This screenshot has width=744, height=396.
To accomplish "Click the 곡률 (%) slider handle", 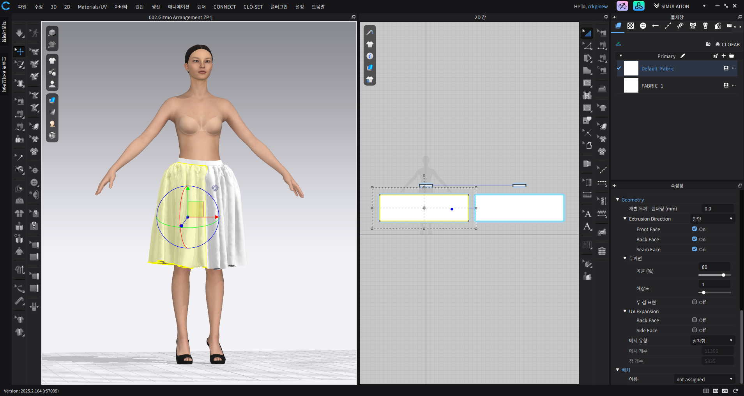I will pos(723,275).
